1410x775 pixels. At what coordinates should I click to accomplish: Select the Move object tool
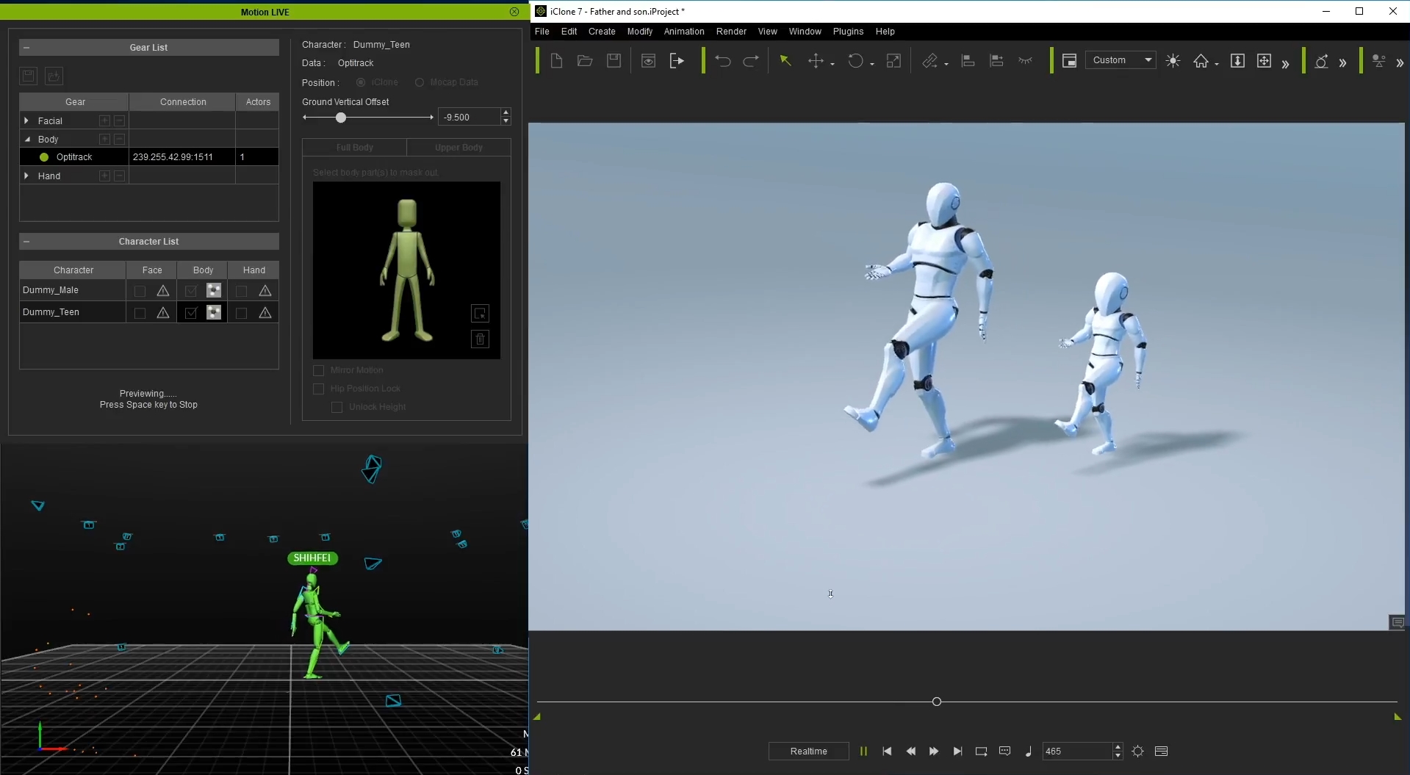(x=816, y=61)
